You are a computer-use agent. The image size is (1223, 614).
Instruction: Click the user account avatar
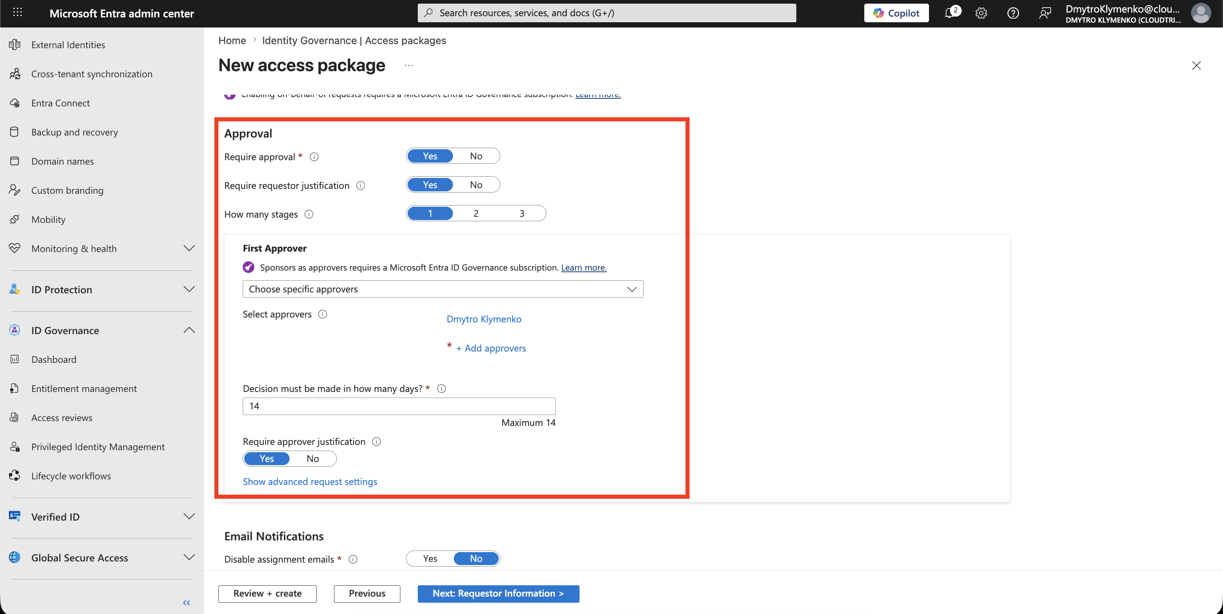click(1201, 13)
